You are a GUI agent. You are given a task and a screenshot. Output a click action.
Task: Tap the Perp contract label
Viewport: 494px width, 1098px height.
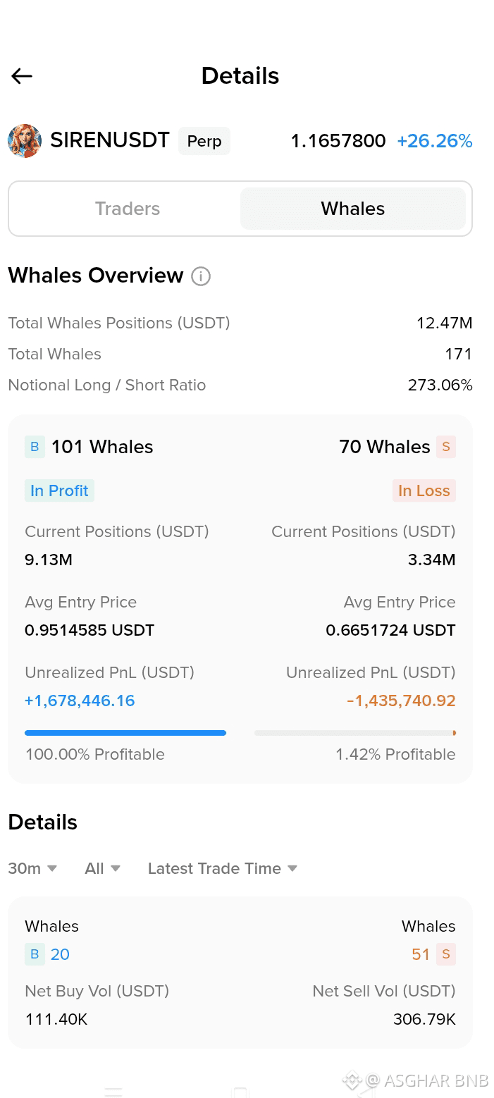pos(204,141)
